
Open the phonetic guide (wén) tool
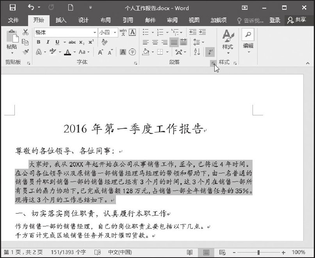[x=123, y=32]
